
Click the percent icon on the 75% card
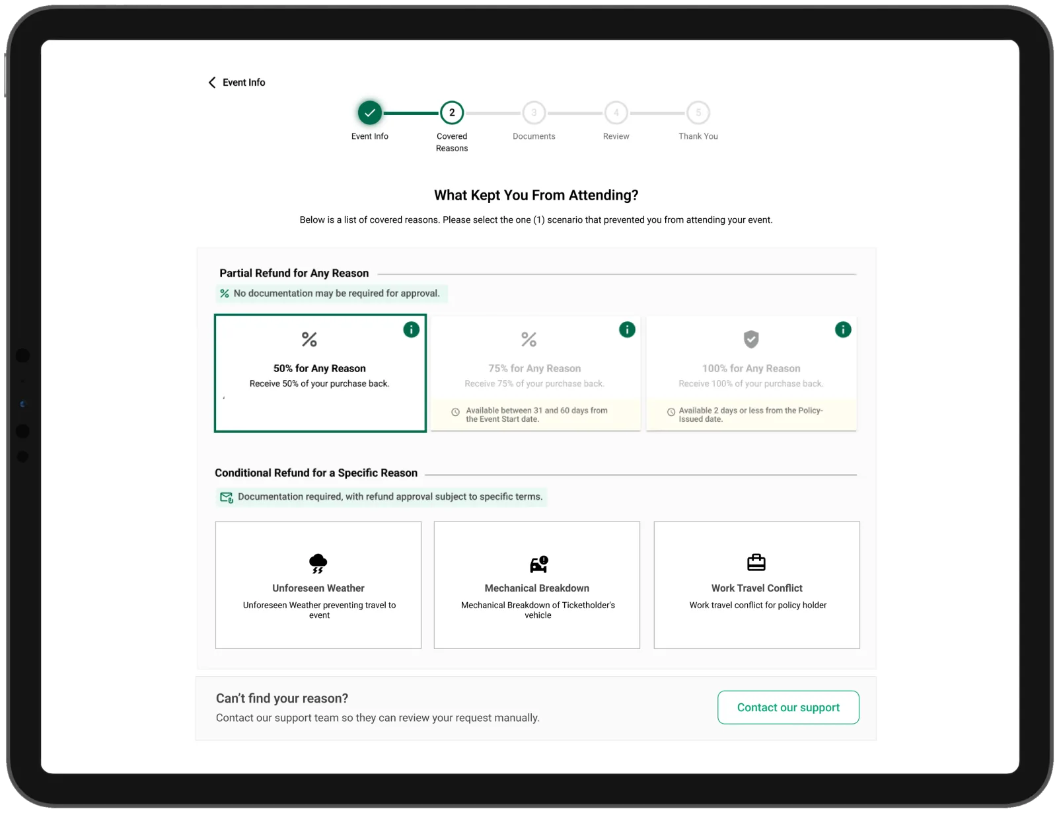click(x=528, y=339)
